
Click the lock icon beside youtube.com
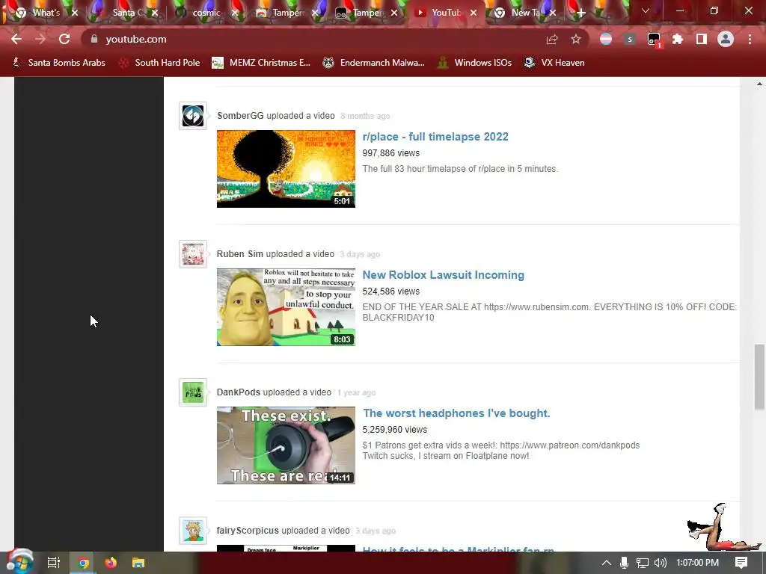point(94,39)
